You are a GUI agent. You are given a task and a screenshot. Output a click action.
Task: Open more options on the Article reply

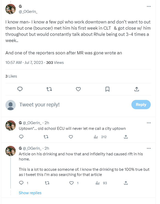149,148
